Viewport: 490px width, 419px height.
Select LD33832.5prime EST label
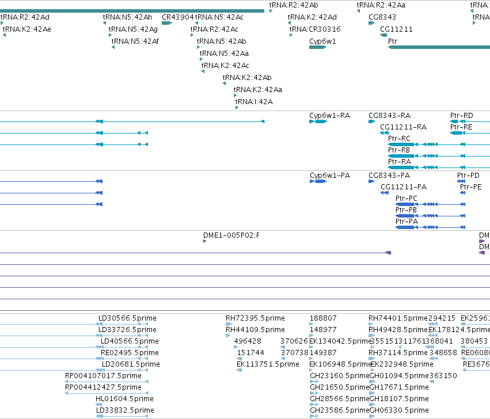click(125, 410)
